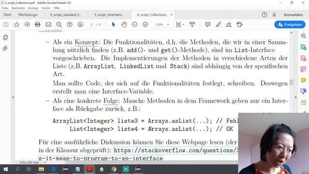Open File Explorer from taskbar
Screen dimensions: 309x174
tap(41, 169)
